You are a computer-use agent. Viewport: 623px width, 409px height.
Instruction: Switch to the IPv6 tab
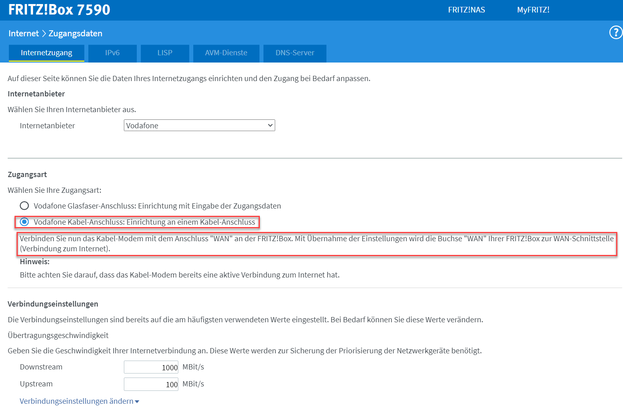[112, 53]
